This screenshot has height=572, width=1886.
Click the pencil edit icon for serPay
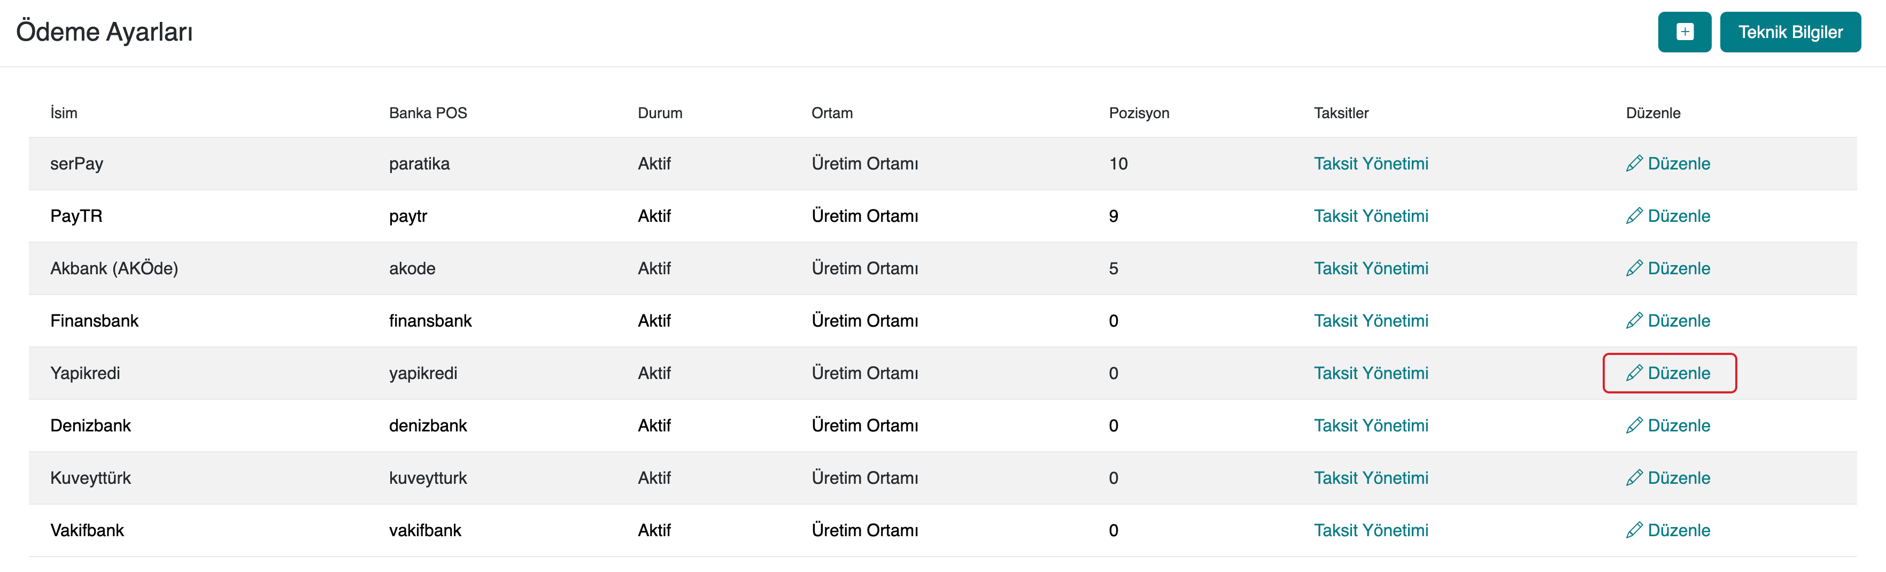pyautogui.click(x=1634, y=164)
